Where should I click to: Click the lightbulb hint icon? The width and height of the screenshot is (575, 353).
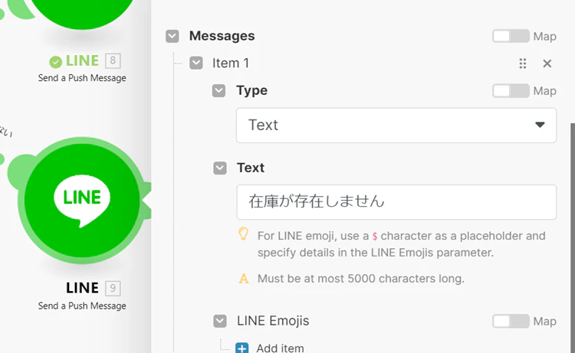(x=243, y=234)
